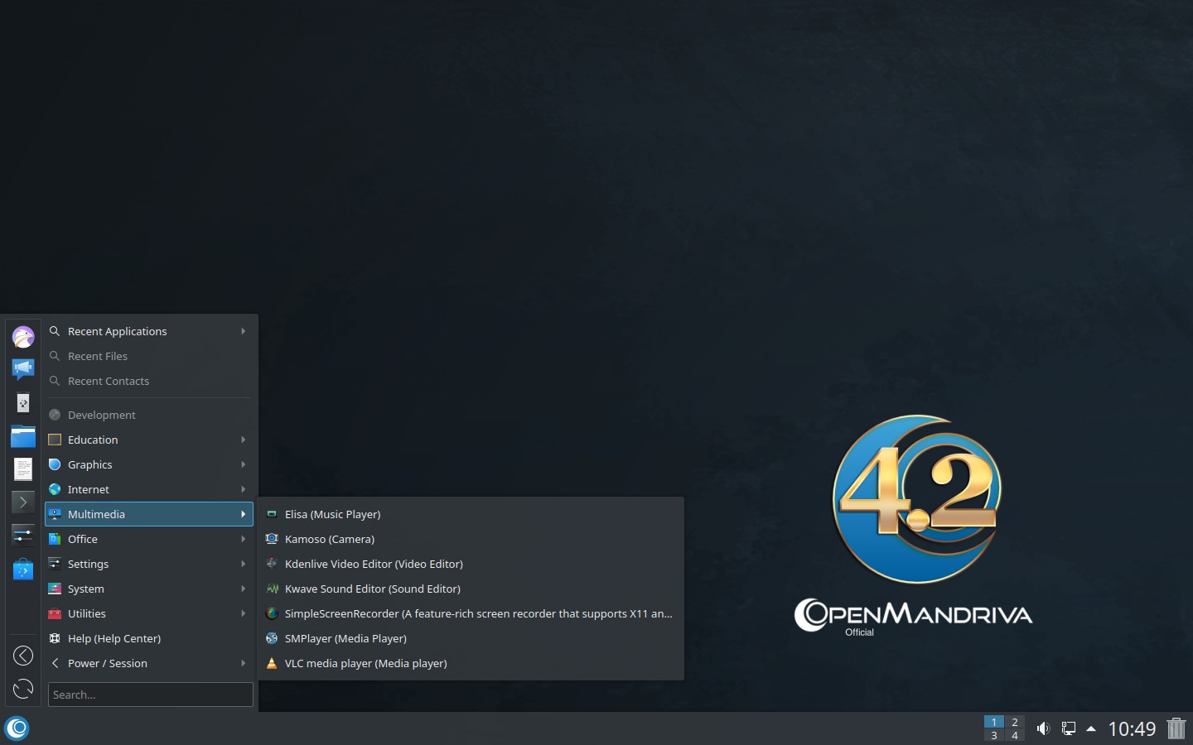Click the Falkon browser favorite icon
Viewport: 1193px width, 745px height.
(23, 337)
